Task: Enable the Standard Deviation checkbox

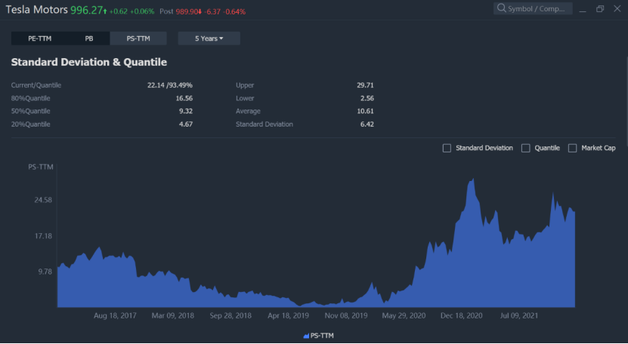Action: [x=447, y=148]
